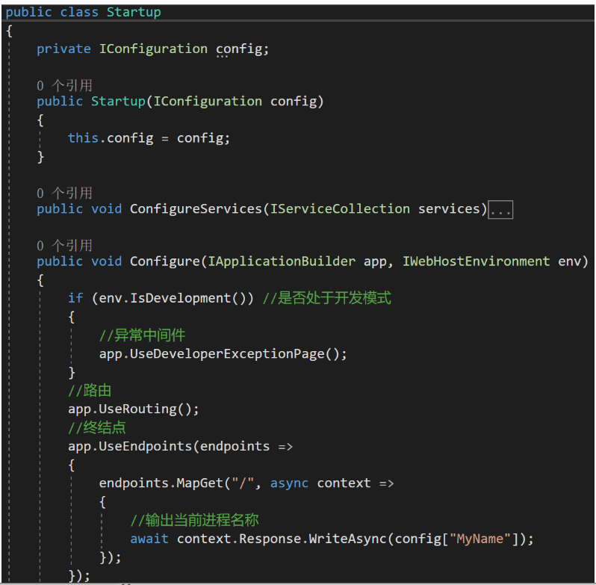
Task: Click the IApplicationBuilder parameter type
Action: (282, 261)
